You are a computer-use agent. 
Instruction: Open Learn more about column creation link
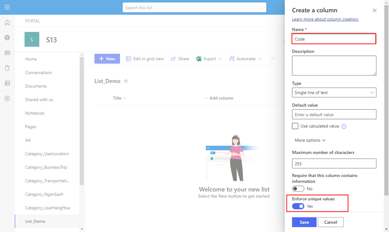tap(325, 19)
